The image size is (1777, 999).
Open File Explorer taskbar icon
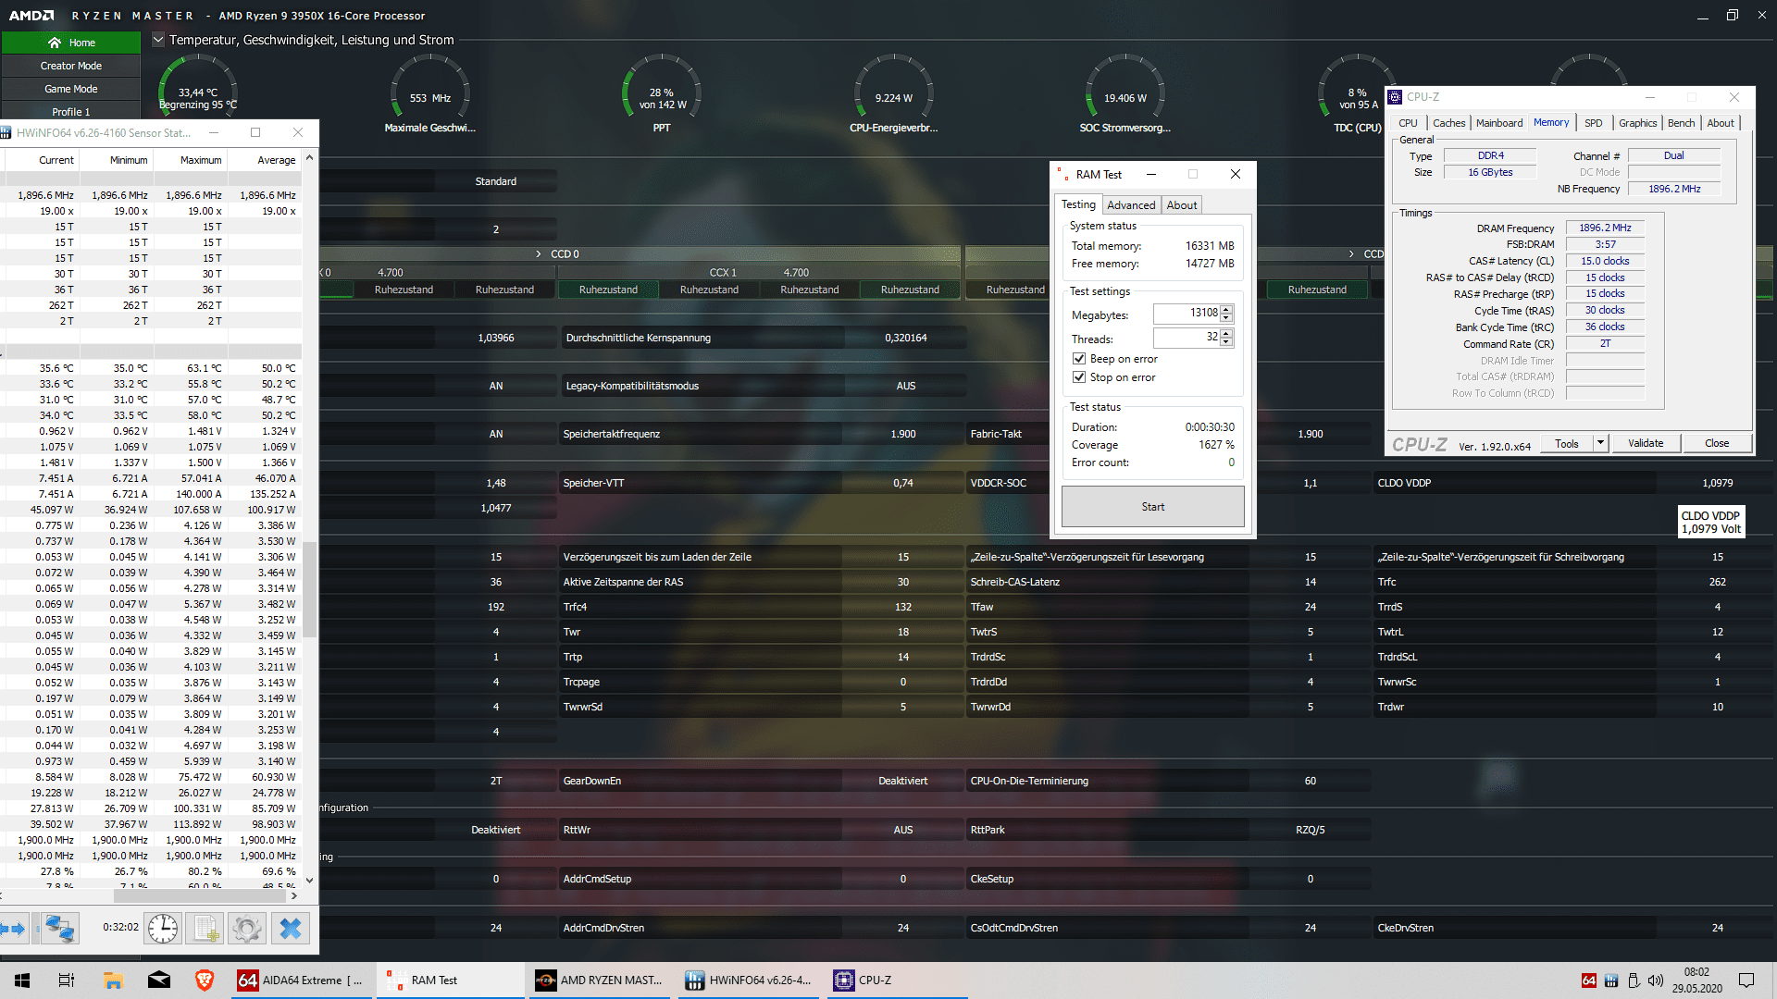pos(113,980)
